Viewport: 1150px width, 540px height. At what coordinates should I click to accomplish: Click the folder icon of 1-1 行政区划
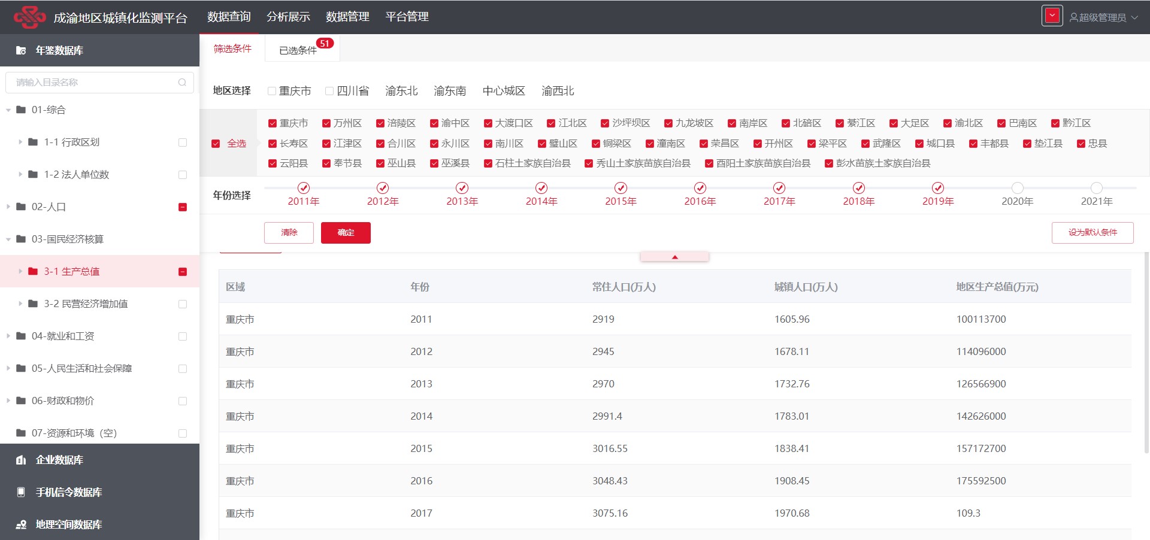coord(33,142)
